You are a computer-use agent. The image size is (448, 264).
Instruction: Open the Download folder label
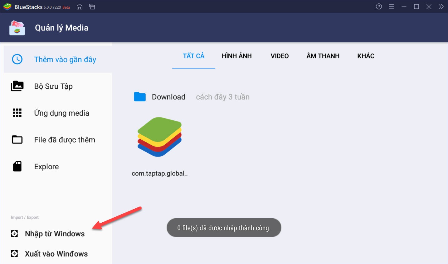pyautogui.click(x=168, y=97)
